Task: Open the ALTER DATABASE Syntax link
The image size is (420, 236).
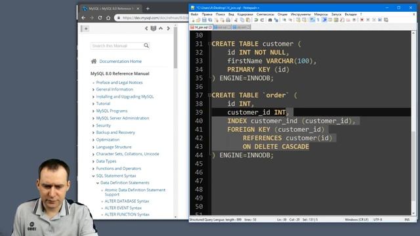Action: (127, 201)
